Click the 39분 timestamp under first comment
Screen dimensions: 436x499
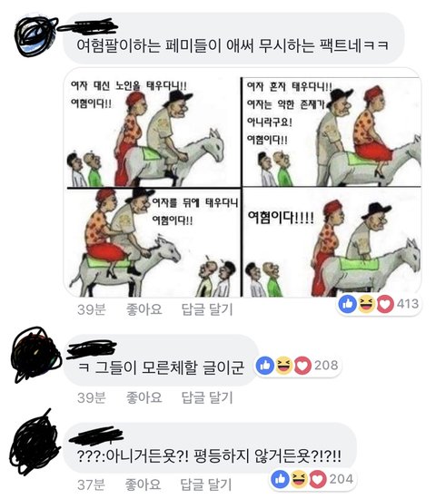coord(92,309)
